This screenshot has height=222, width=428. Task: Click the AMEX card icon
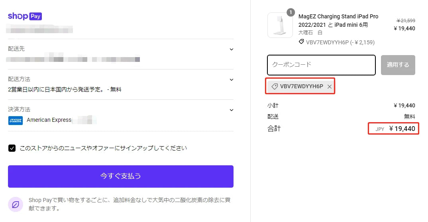pyautogui.click(x=16, y=120)
